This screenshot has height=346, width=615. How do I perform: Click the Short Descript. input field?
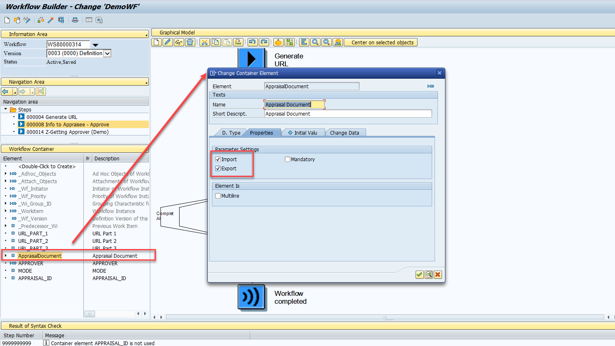click(348, 114)
